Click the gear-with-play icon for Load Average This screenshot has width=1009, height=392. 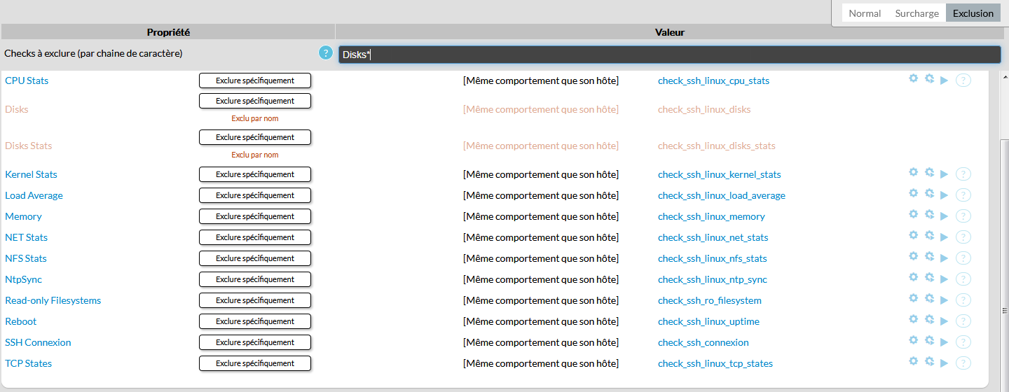point(929,193)
